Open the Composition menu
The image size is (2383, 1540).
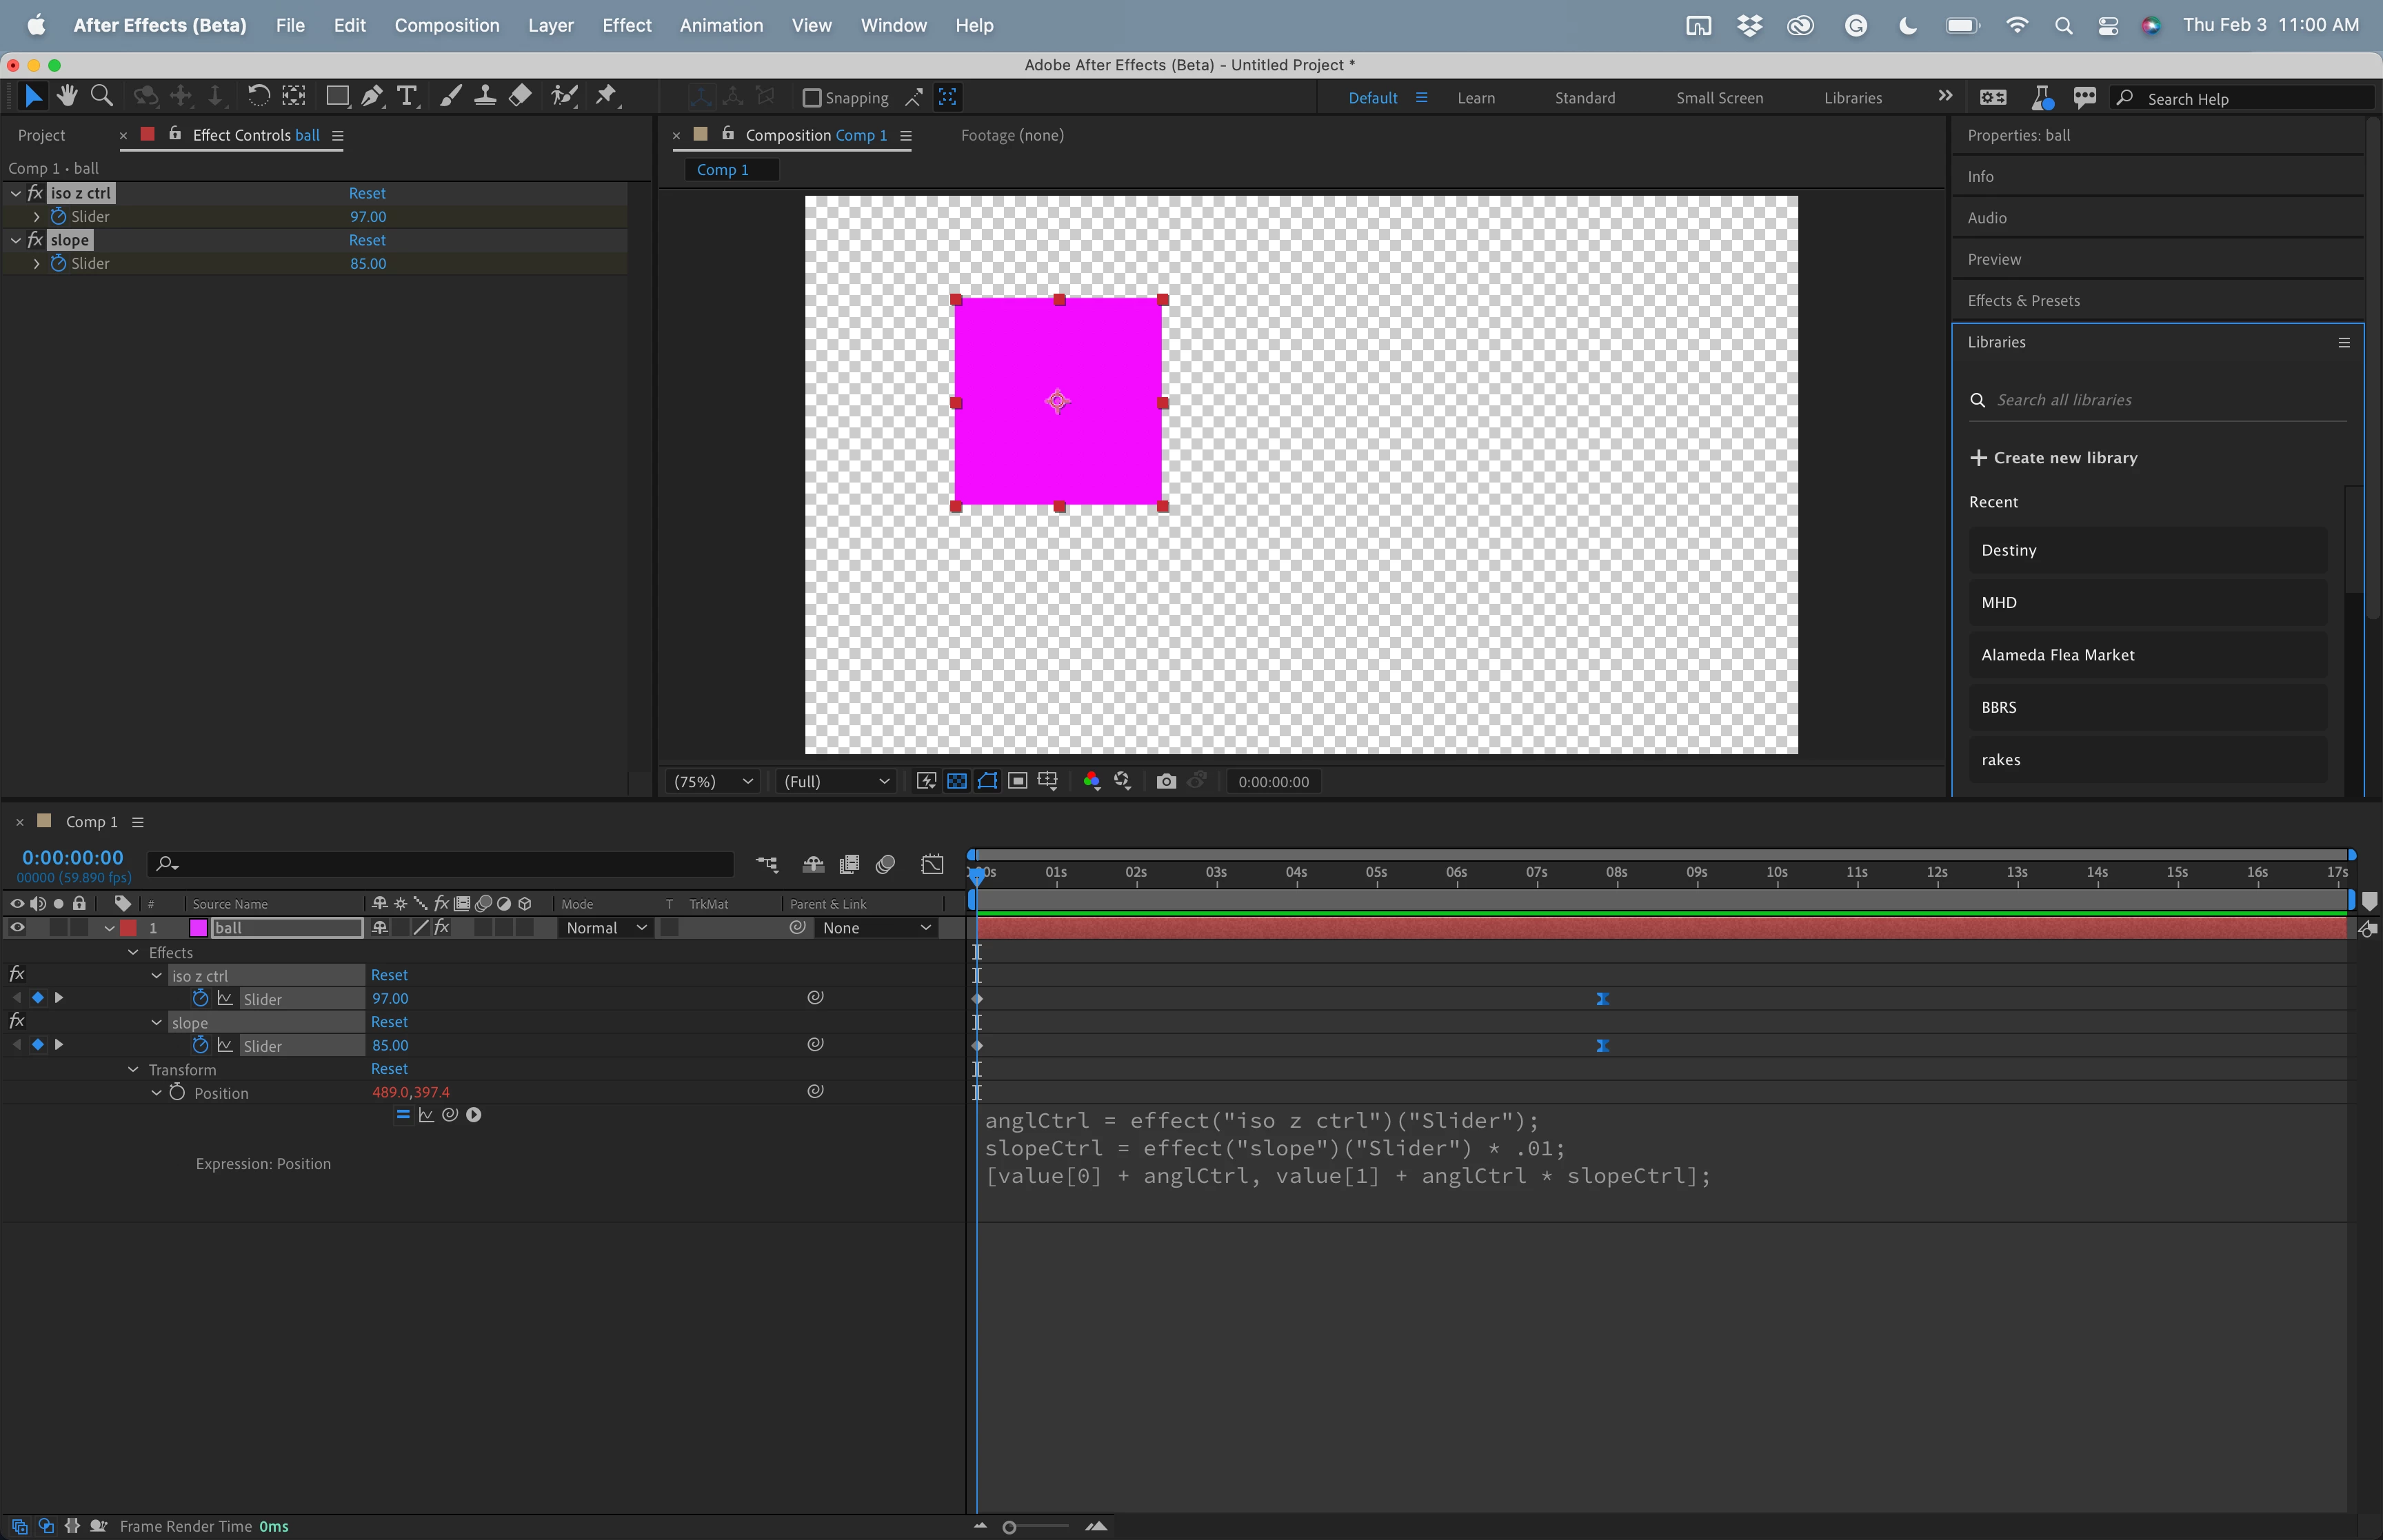point(446,25)
